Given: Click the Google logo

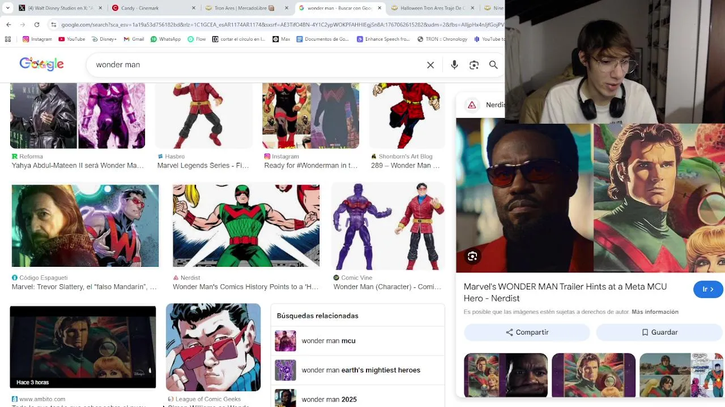Looking at the screenshot, I should (41, 64).
